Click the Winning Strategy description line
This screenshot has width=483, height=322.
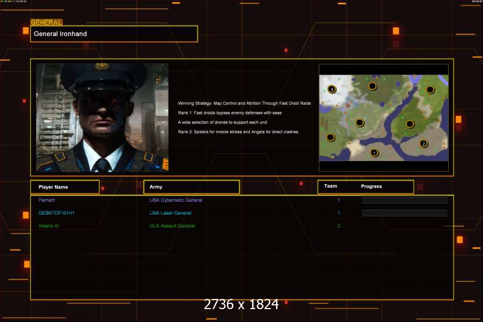point(244,103)
